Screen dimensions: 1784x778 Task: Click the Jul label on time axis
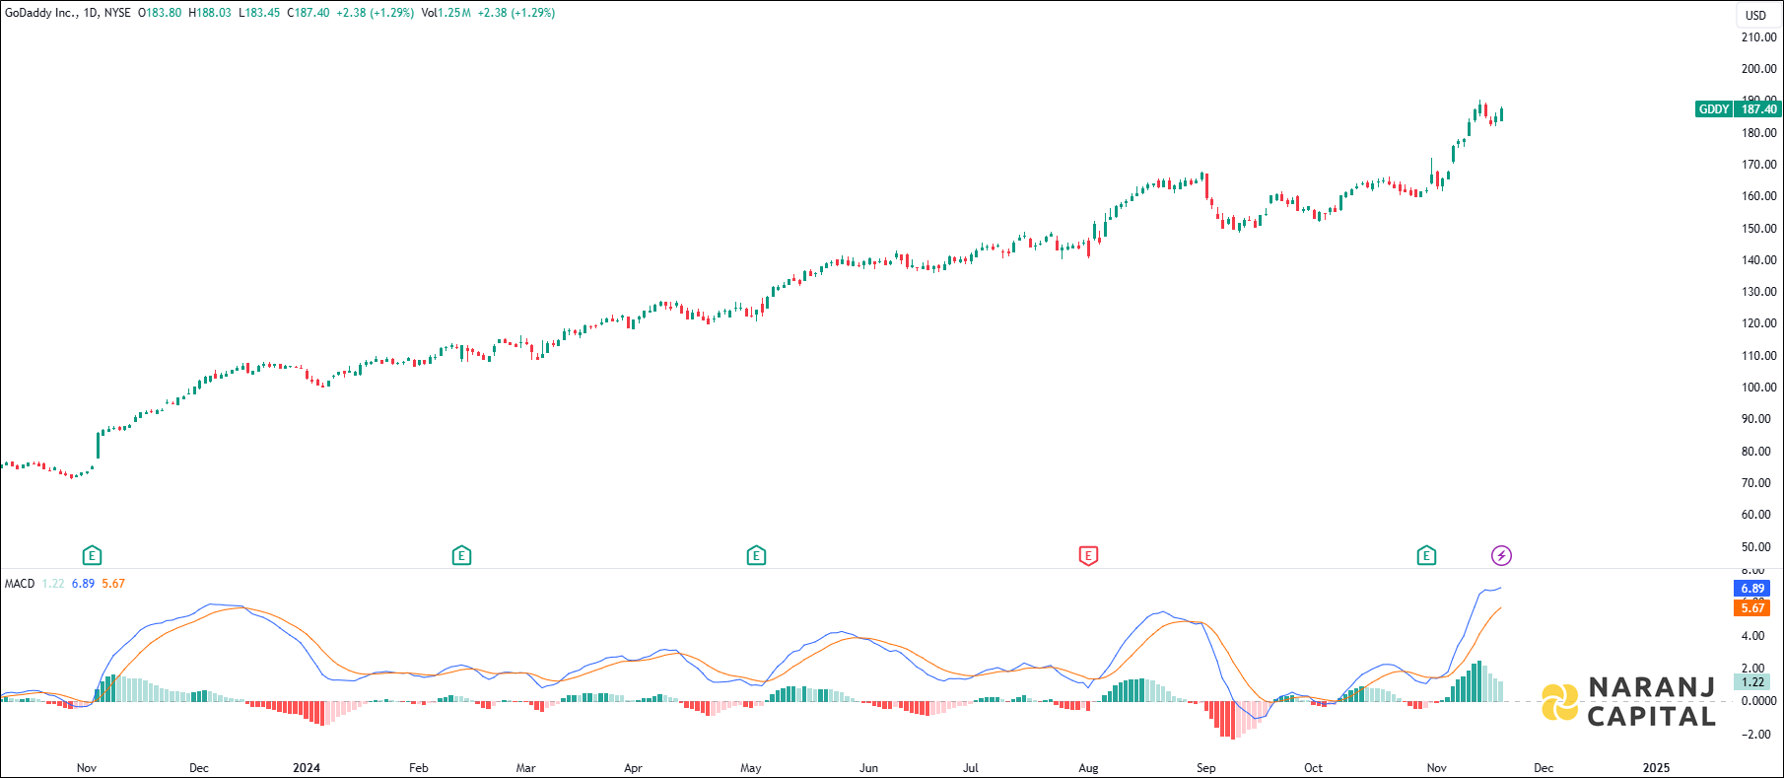coord(971,768)
